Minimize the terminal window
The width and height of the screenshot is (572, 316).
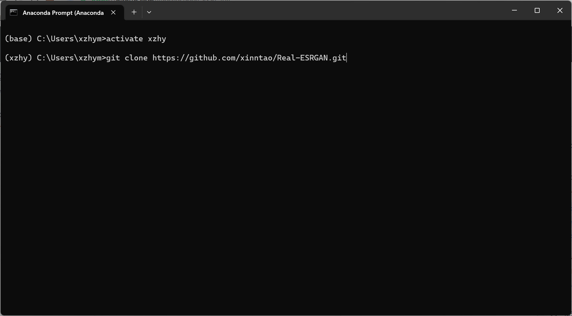point(514,11)
